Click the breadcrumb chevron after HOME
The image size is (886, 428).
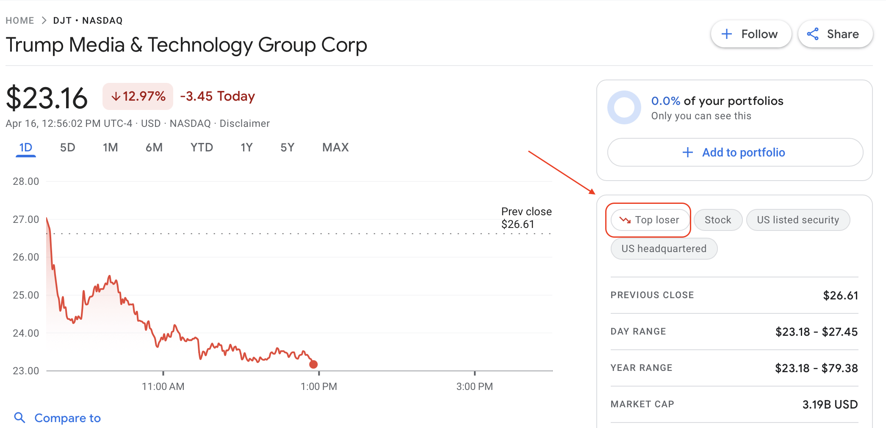44,20
